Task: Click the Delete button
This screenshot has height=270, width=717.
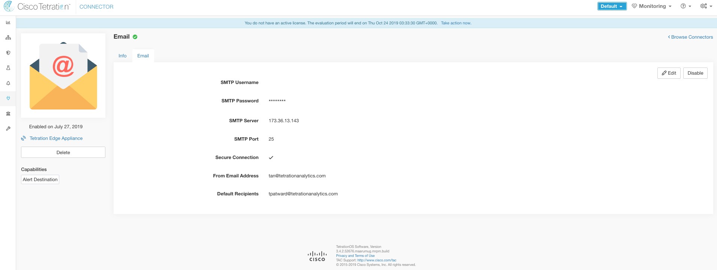Action: pyautogui.click(x=63, y=152)
